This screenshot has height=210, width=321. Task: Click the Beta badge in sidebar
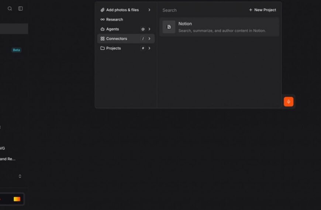(16, 50)
